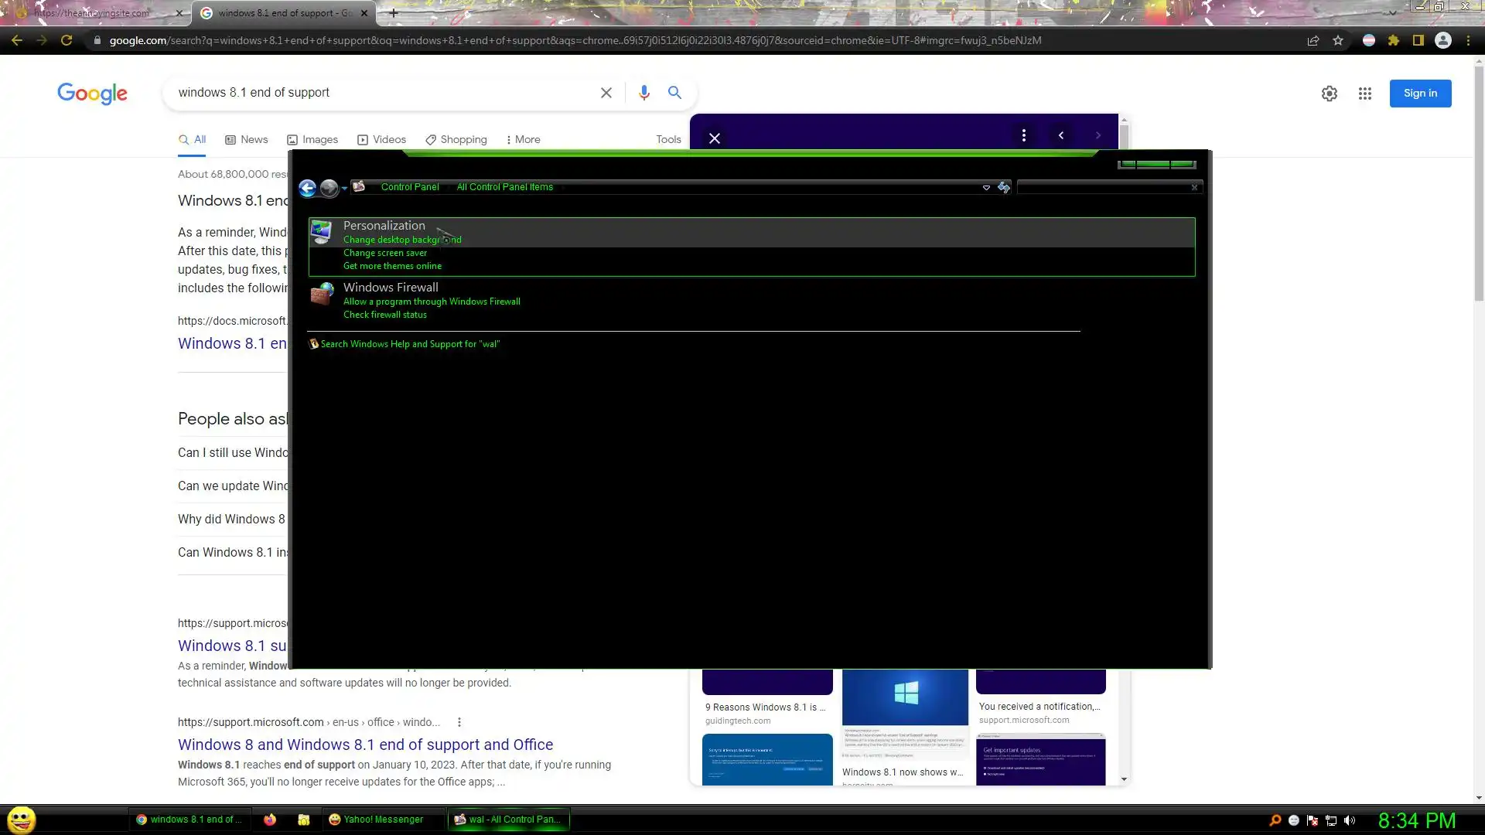Click the Google voice search microphone
1485x835 pixels.
pos(643,93)
